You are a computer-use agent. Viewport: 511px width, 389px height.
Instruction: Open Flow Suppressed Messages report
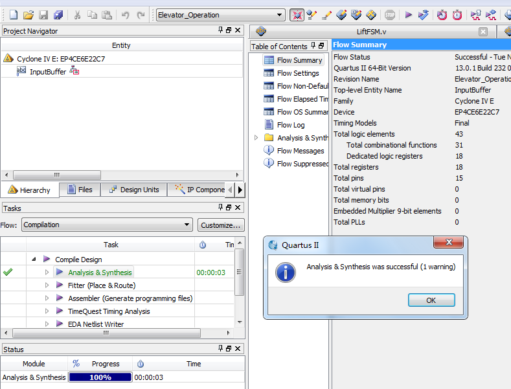pyautogui.click(x=295, y=164)
